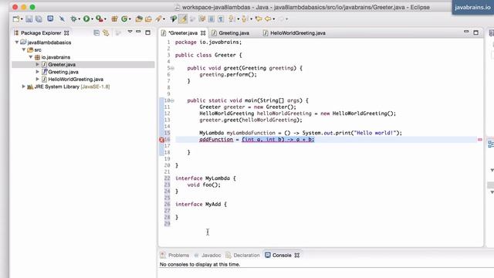Click the New Java Class icon
This screenshot has height=278, width=494.
124,19
